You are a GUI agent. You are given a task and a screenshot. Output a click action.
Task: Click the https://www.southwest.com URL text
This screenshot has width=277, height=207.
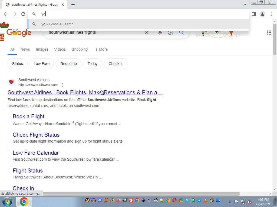point(38,85)
